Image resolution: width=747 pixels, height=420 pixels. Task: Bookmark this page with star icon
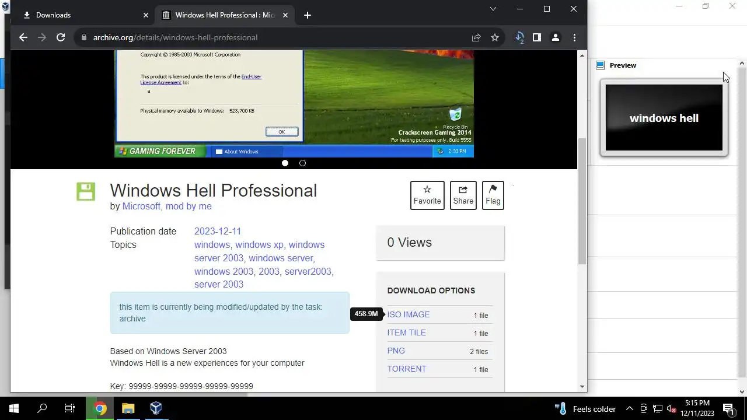click(495, 37)
